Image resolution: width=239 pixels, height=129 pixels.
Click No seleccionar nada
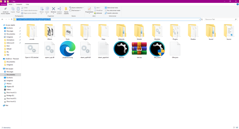coord(112,10)
